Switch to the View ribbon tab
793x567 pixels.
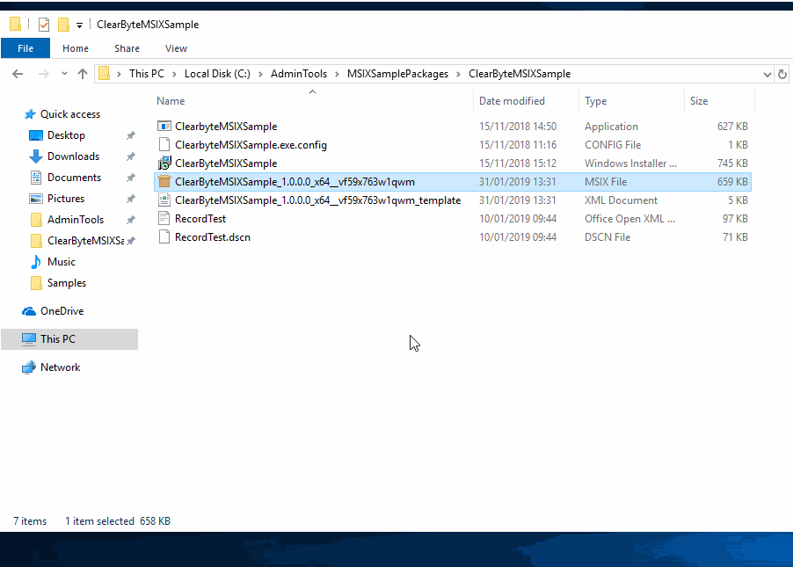click(x=176, y=48)
